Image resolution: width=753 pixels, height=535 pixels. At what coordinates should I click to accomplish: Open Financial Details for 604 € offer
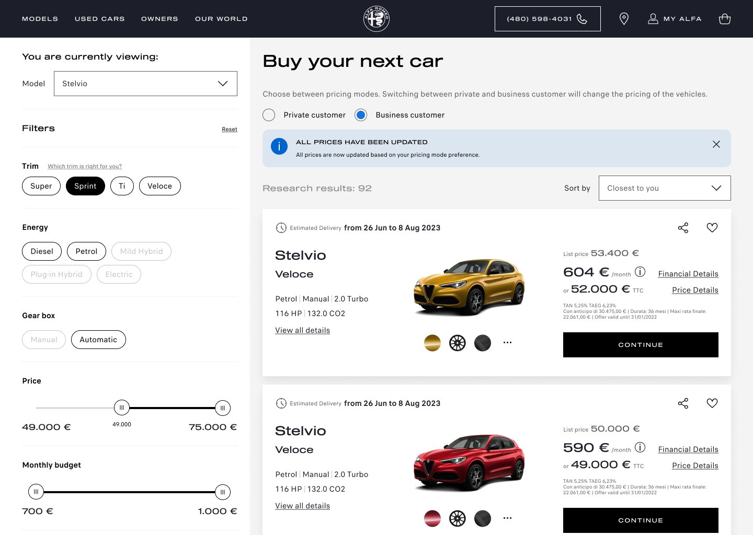pyautogui.click(x=688, y=274)
